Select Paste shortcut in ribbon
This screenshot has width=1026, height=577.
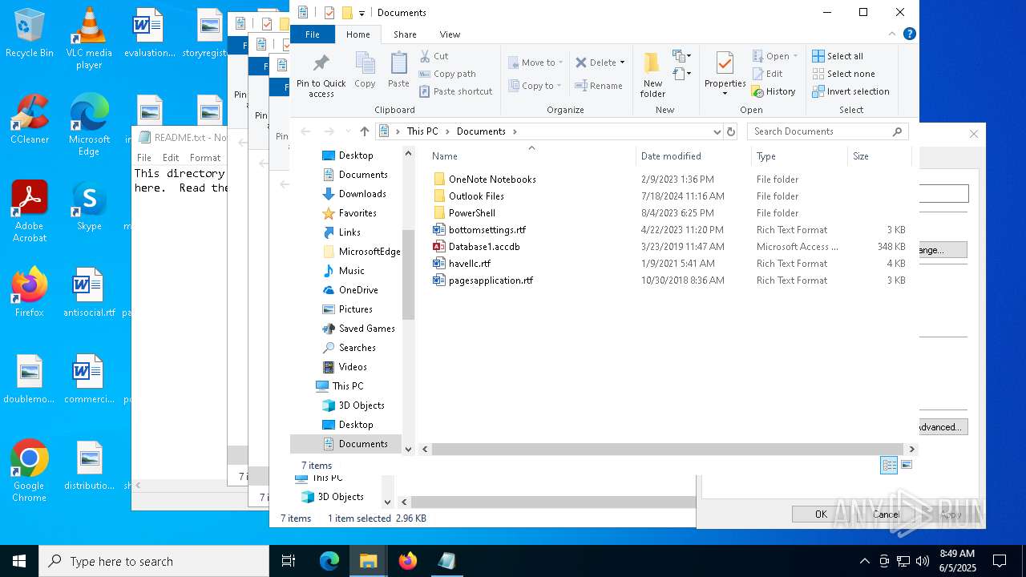click(455, 91)
